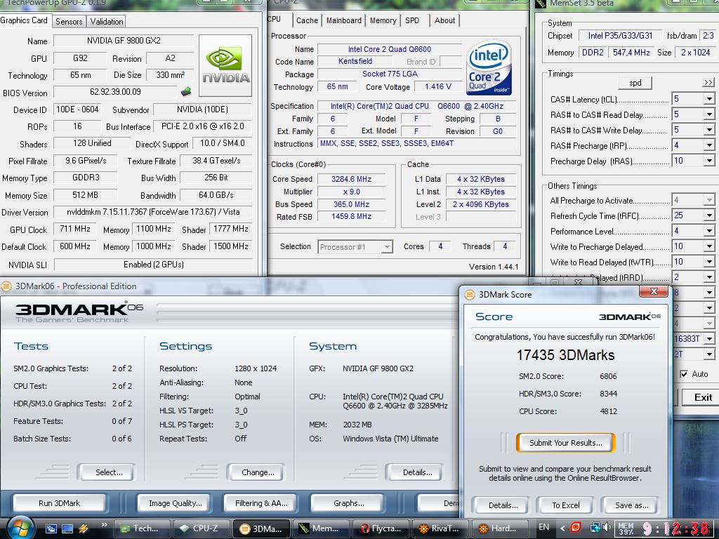Screen dimensions: 719x539
Task: Click the third quick launch icon with orange stripes
Action: pyautogui.click(x=84, y=528)
